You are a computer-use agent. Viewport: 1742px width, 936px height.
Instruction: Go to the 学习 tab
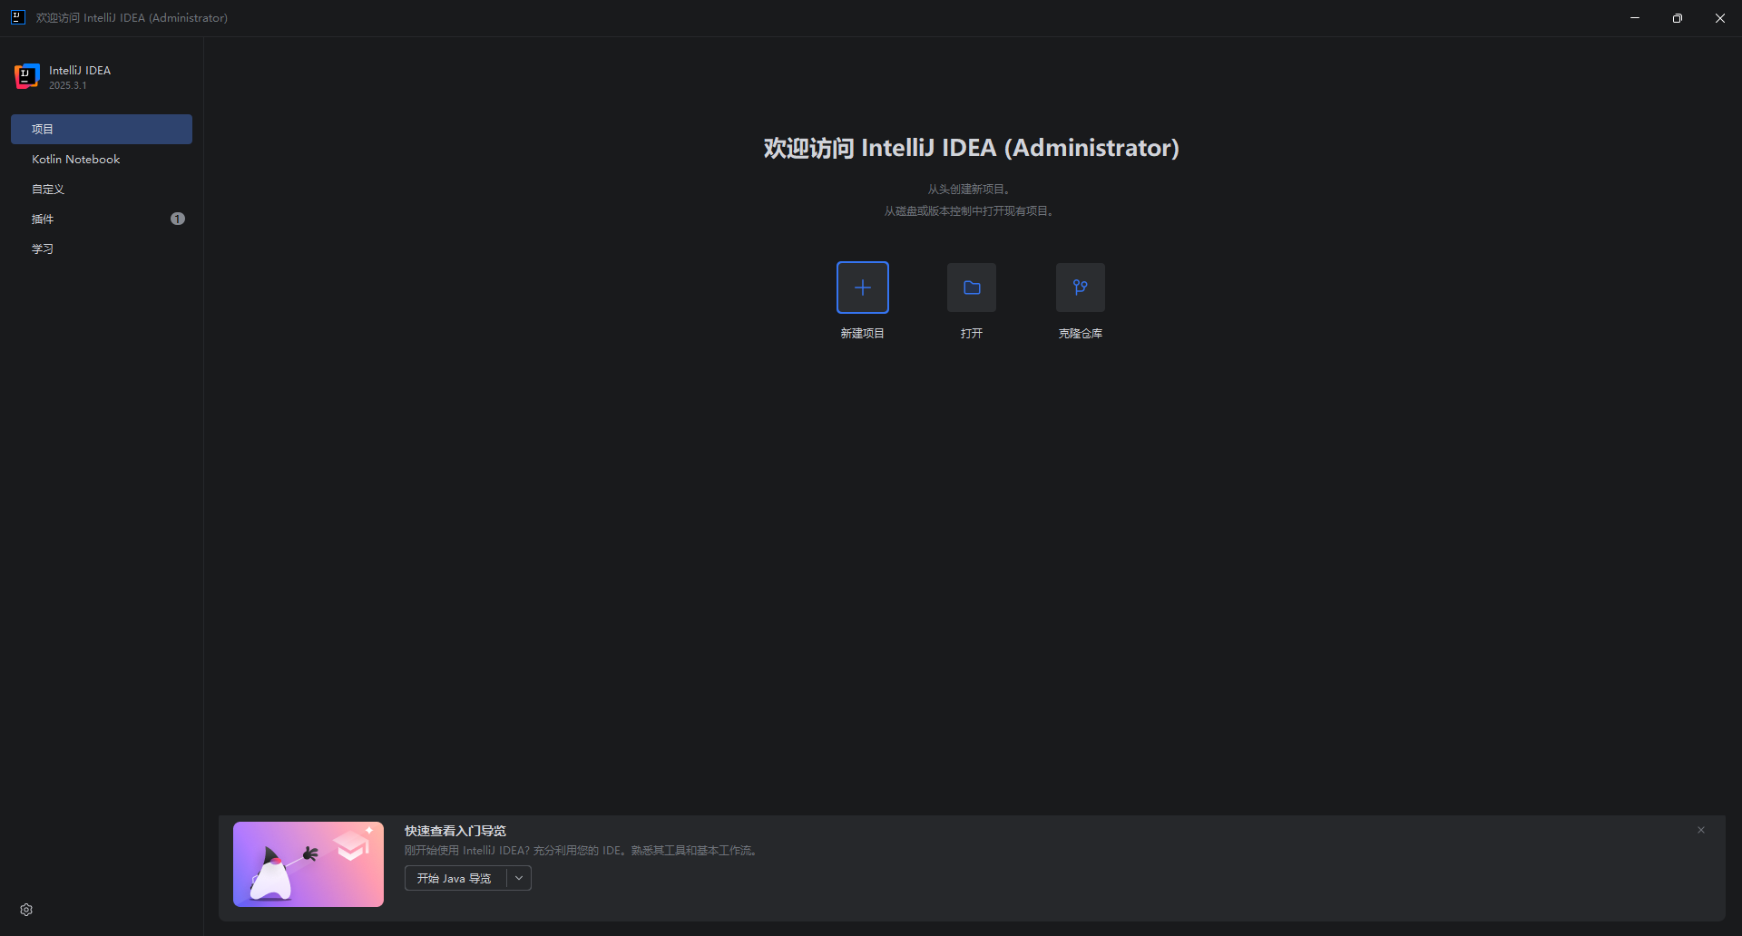[102, 249]
